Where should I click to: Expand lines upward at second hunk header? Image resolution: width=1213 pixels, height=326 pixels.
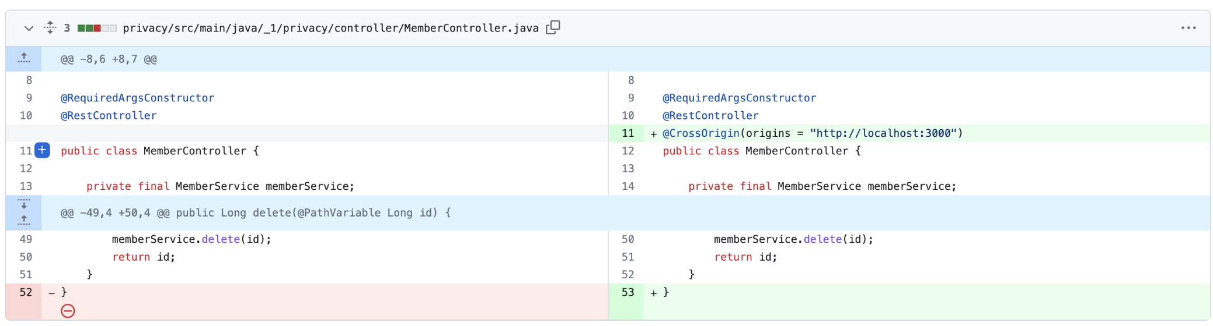(24, 221)
